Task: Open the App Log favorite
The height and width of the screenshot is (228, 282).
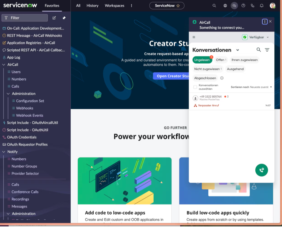Action: pos(13,58)
